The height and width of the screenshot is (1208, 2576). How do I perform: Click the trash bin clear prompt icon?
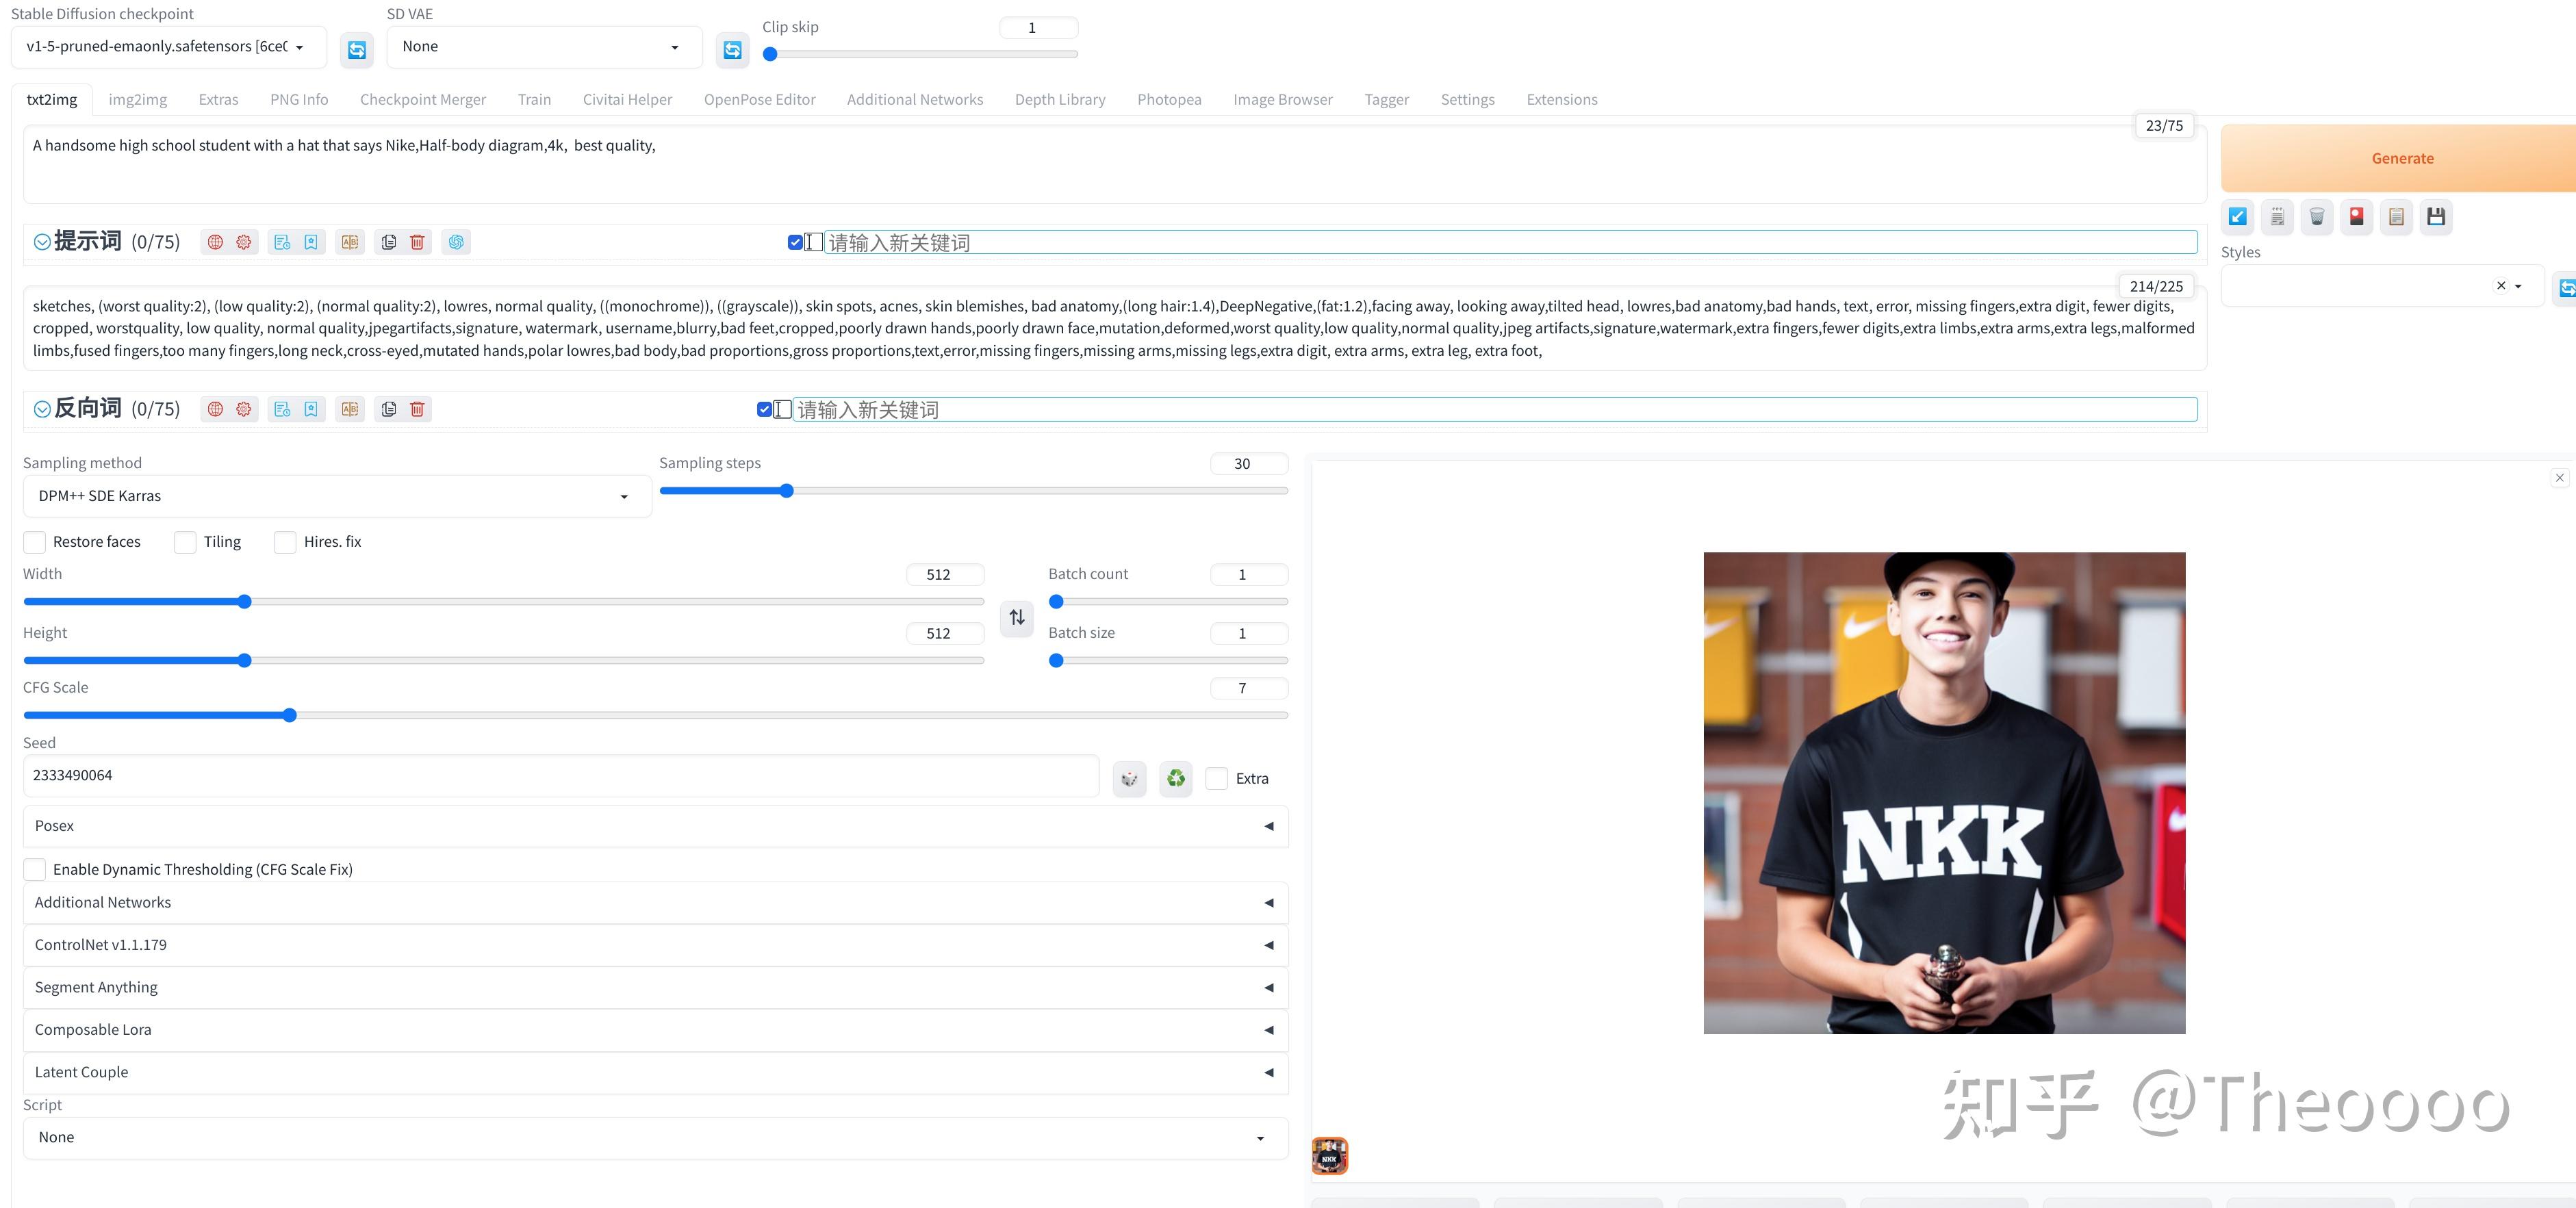(x=2317, y=217)
